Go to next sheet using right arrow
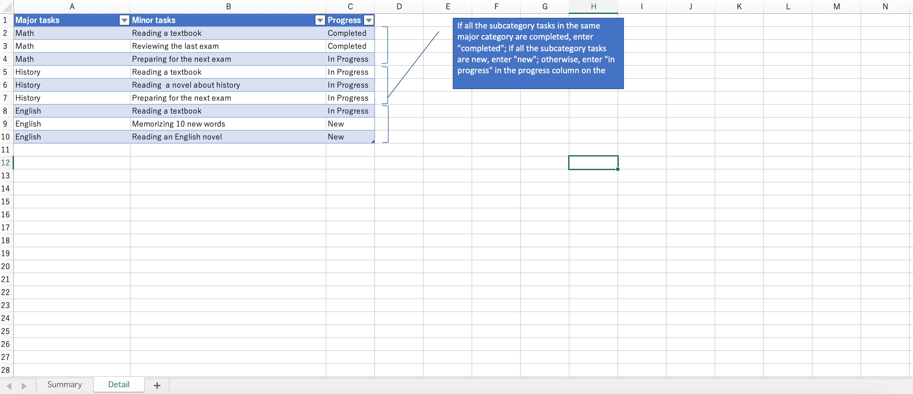This screenshot has height=394, width=913. click(x=24, y=386)
